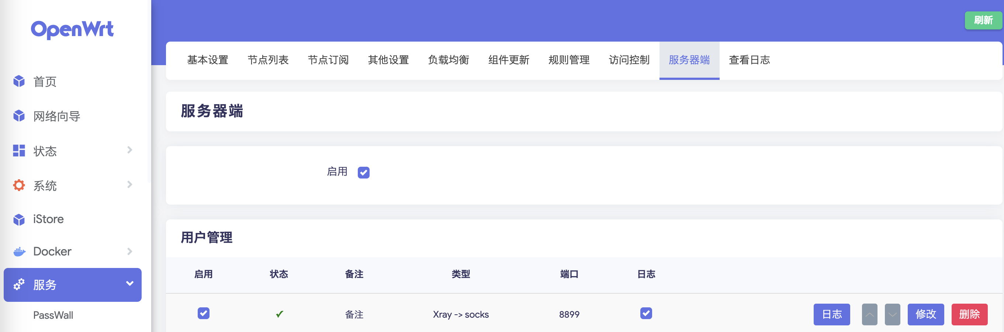Click the iStore cube icon
The height and width of the screenshot is (332, 1004).
pos(19,219)
